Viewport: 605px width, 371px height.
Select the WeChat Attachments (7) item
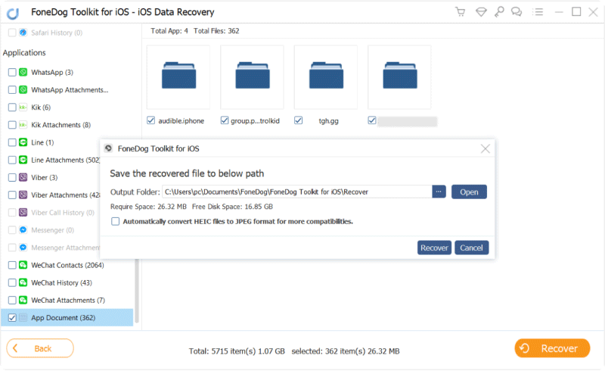[67, 301]
